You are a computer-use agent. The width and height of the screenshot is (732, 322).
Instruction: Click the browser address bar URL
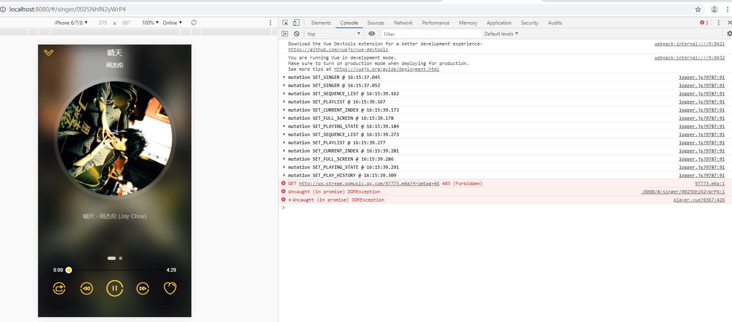click(x=67, y=9)
